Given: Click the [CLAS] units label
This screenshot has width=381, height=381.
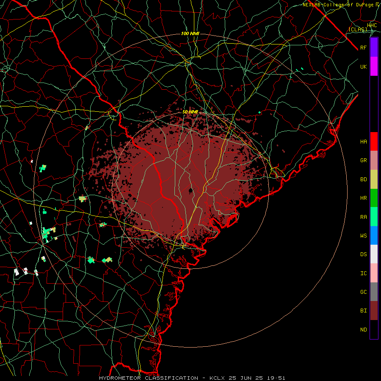Looking at the screenshot, I should click(358, 29).
